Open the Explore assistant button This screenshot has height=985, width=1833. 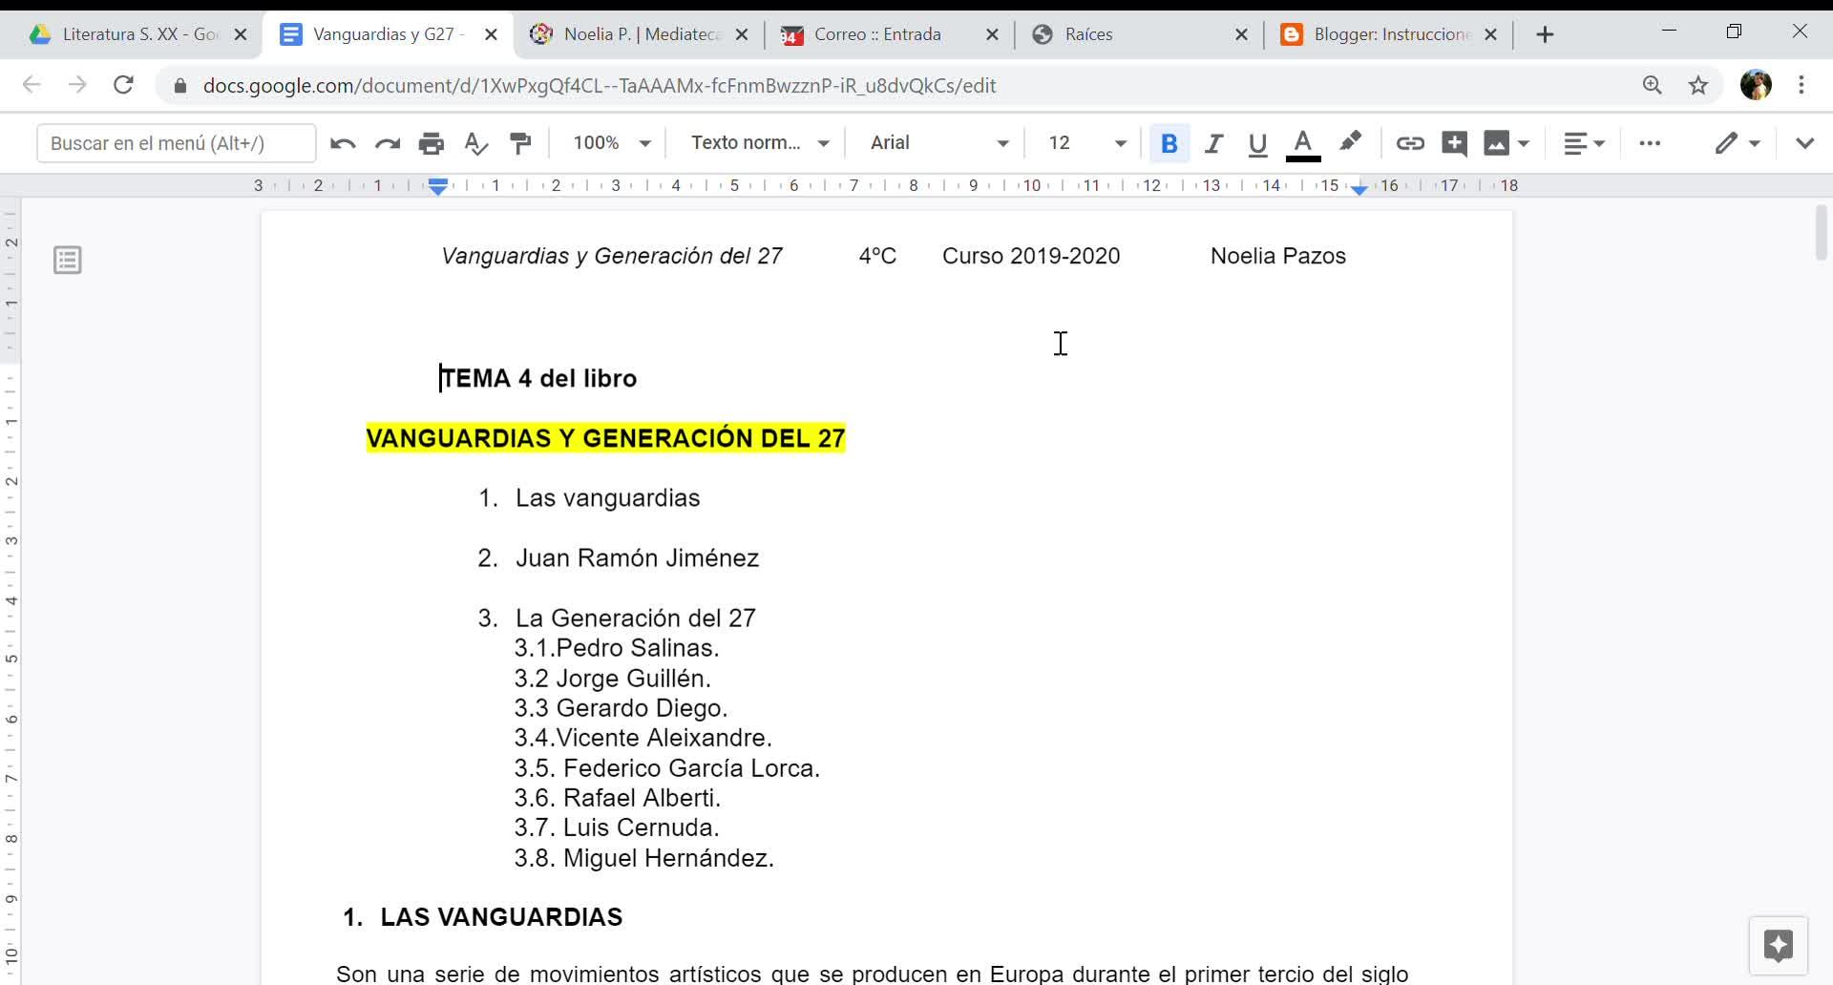1778,946
